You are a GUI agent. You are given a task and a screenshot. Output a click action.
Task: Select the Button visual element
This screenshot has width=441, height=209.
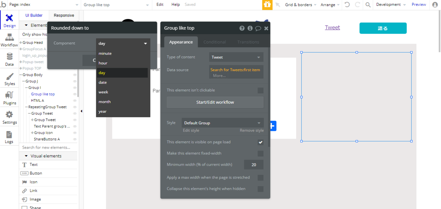(x=48, y=173)
